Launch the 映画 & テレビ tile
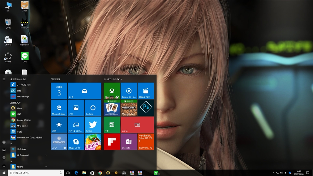This screenshot has height=176, width=313. [x=146, y=91]
